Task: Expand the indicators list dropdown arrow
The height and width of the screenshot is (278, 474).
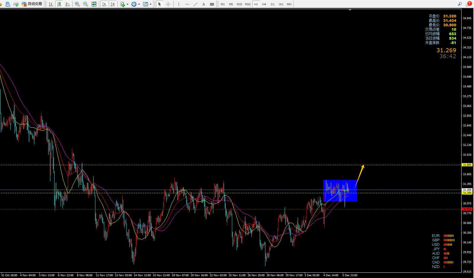Action: [x=127, y=4]
